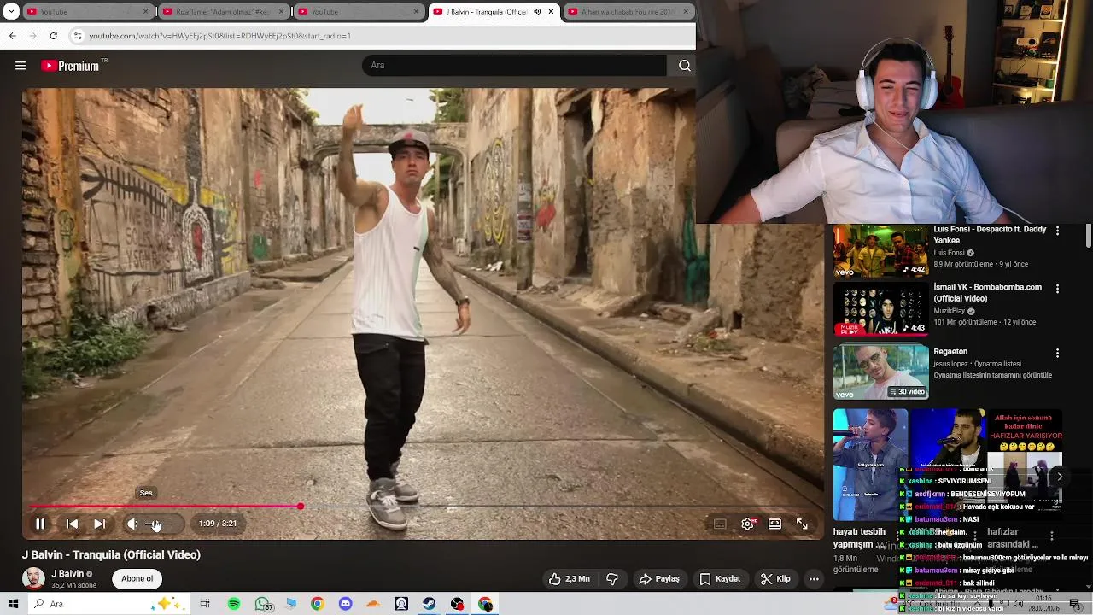Like the video (2,3 Mn)

point(569,579)
